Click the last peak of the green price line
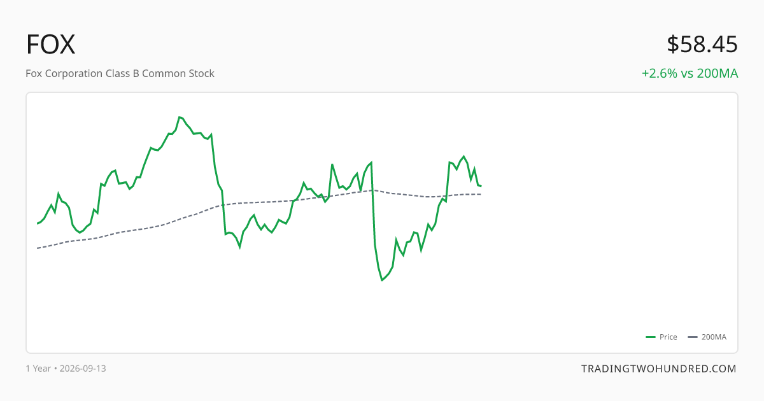This screenshot has width=764, height=401. [x=464, y=157]
